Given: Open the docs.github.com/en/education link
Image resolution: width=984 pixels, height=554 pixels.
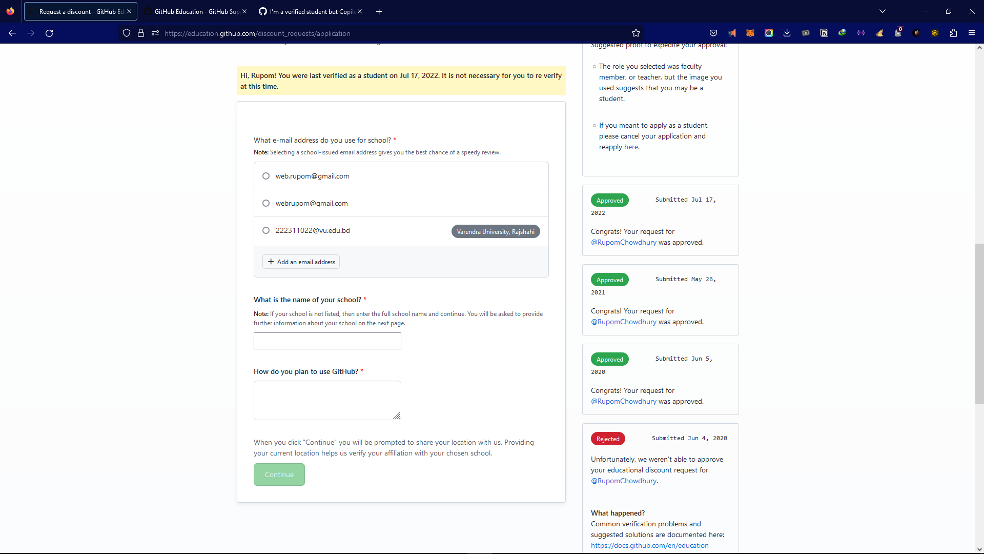Looking at the screenshot, I should point(650,546).
